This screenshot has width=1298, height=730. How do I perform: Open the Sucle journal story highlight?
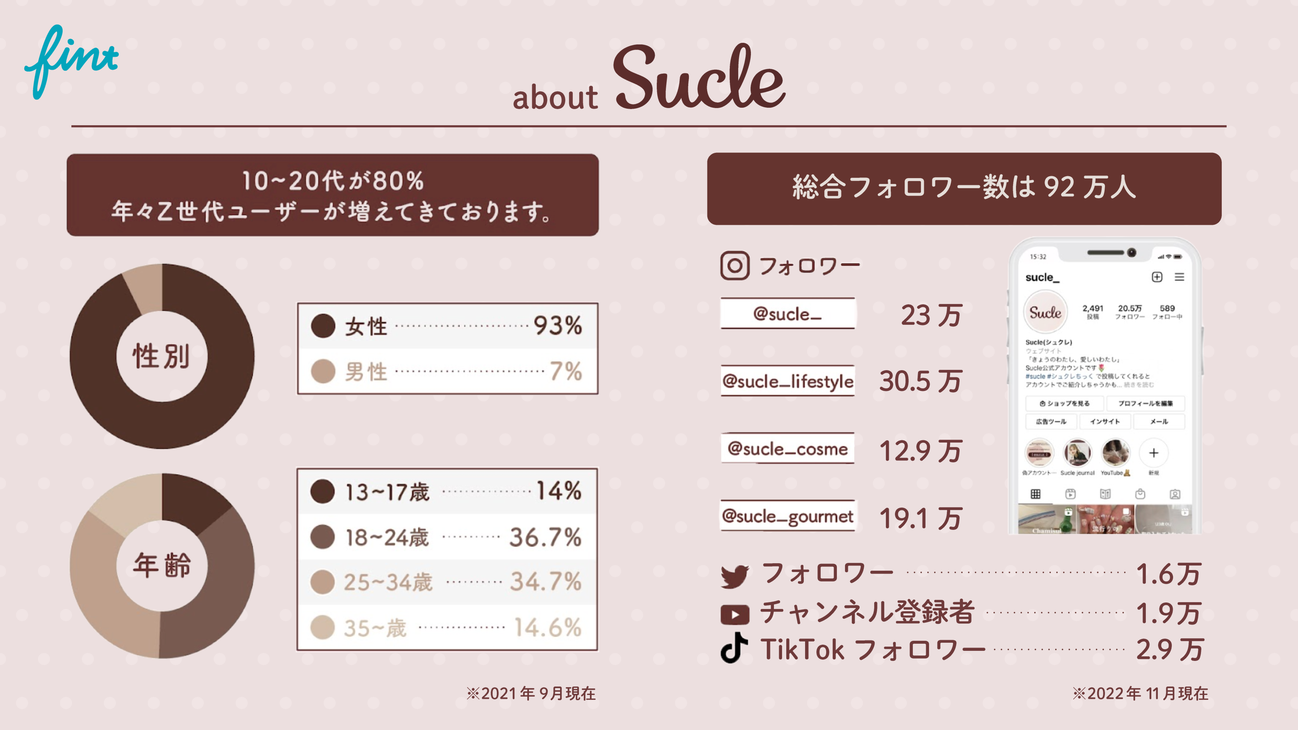[1077, 454]
